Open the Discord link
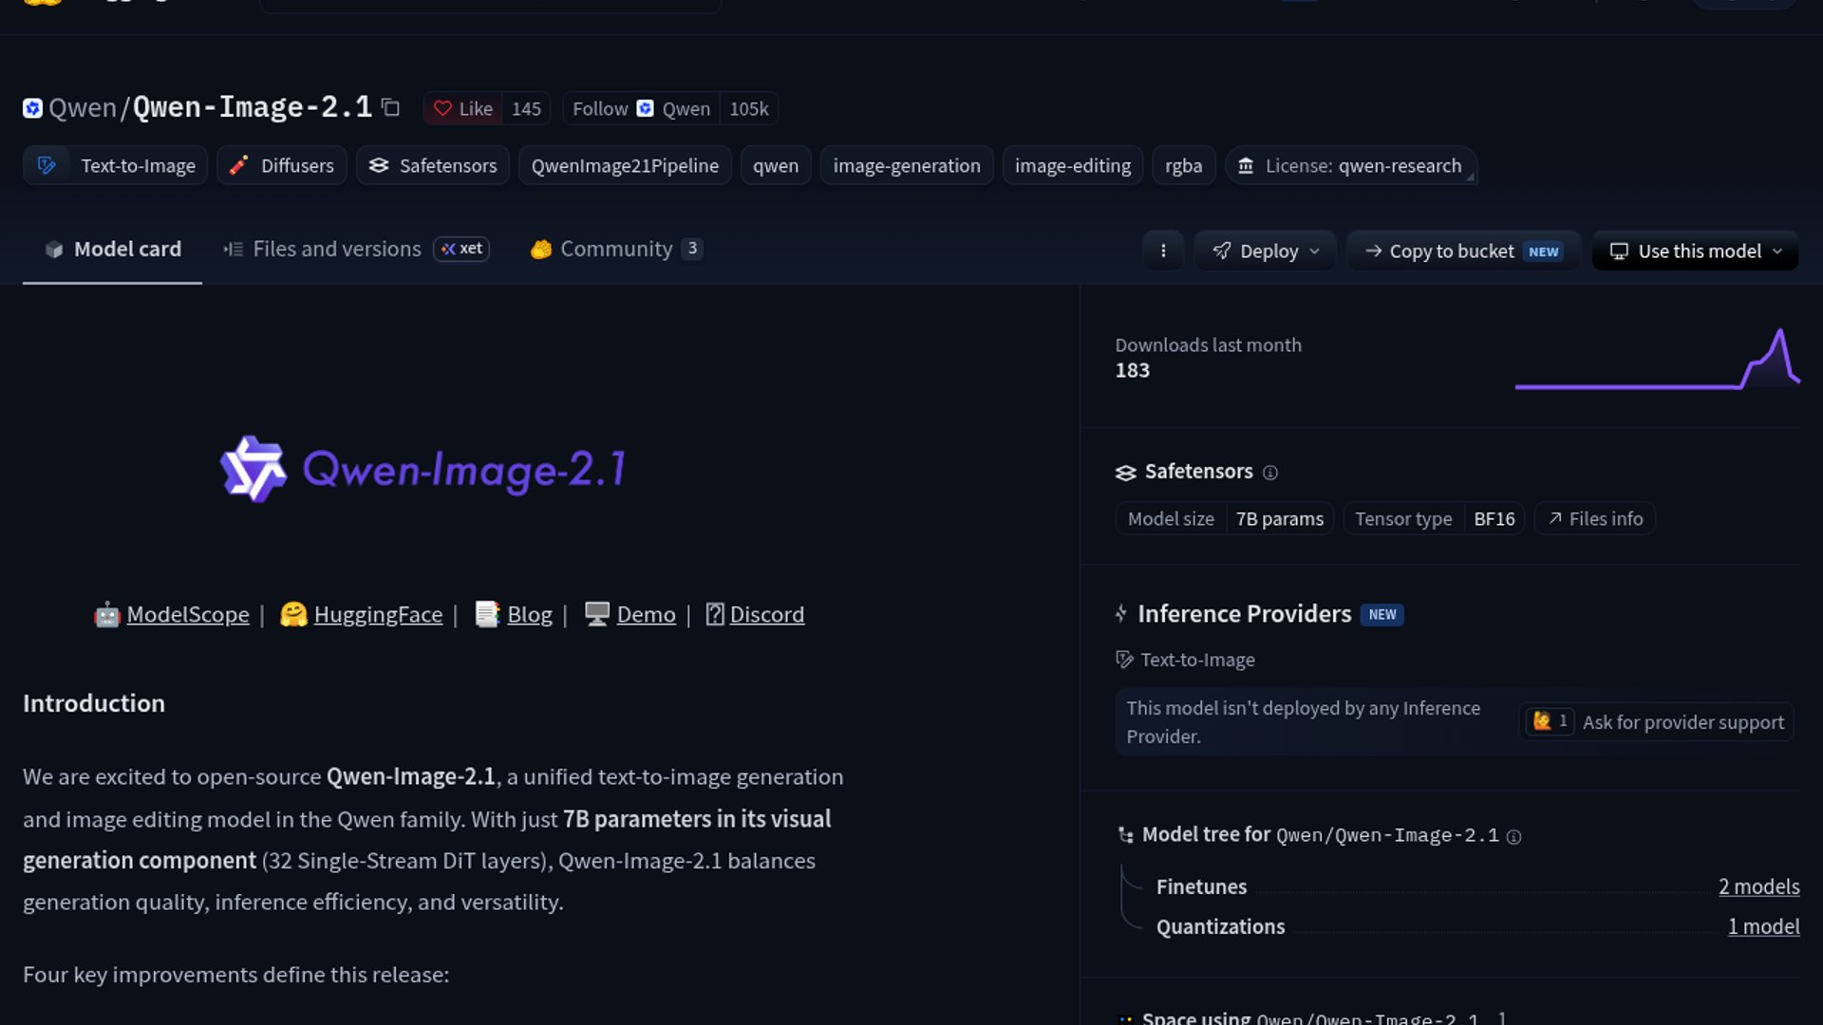This screenshot has height=1025, width=1823. (x=766, y=615)
